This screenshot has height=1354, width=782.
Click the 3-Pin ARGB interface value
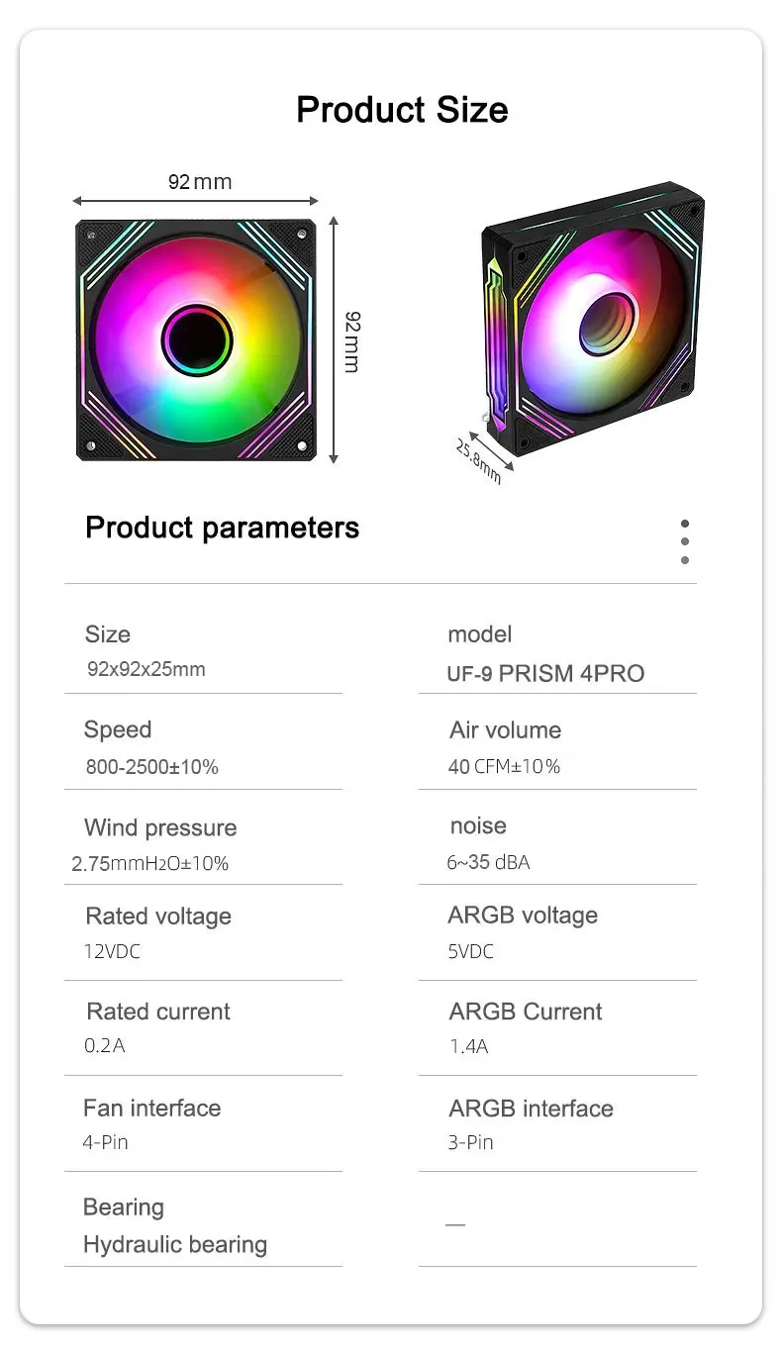coord(470,1142)
